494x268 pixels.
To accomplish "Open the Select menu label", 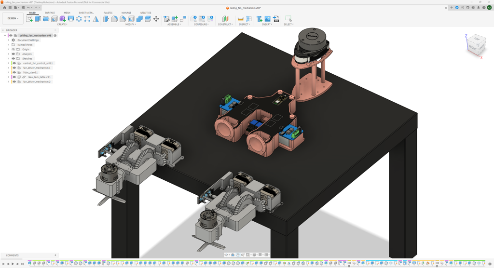I will tap(288, 24).
